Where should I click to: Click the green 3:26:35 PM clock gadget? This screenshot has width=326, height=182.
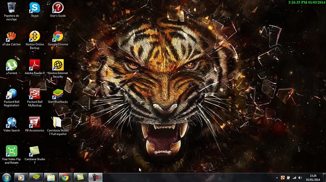(307, 2)
